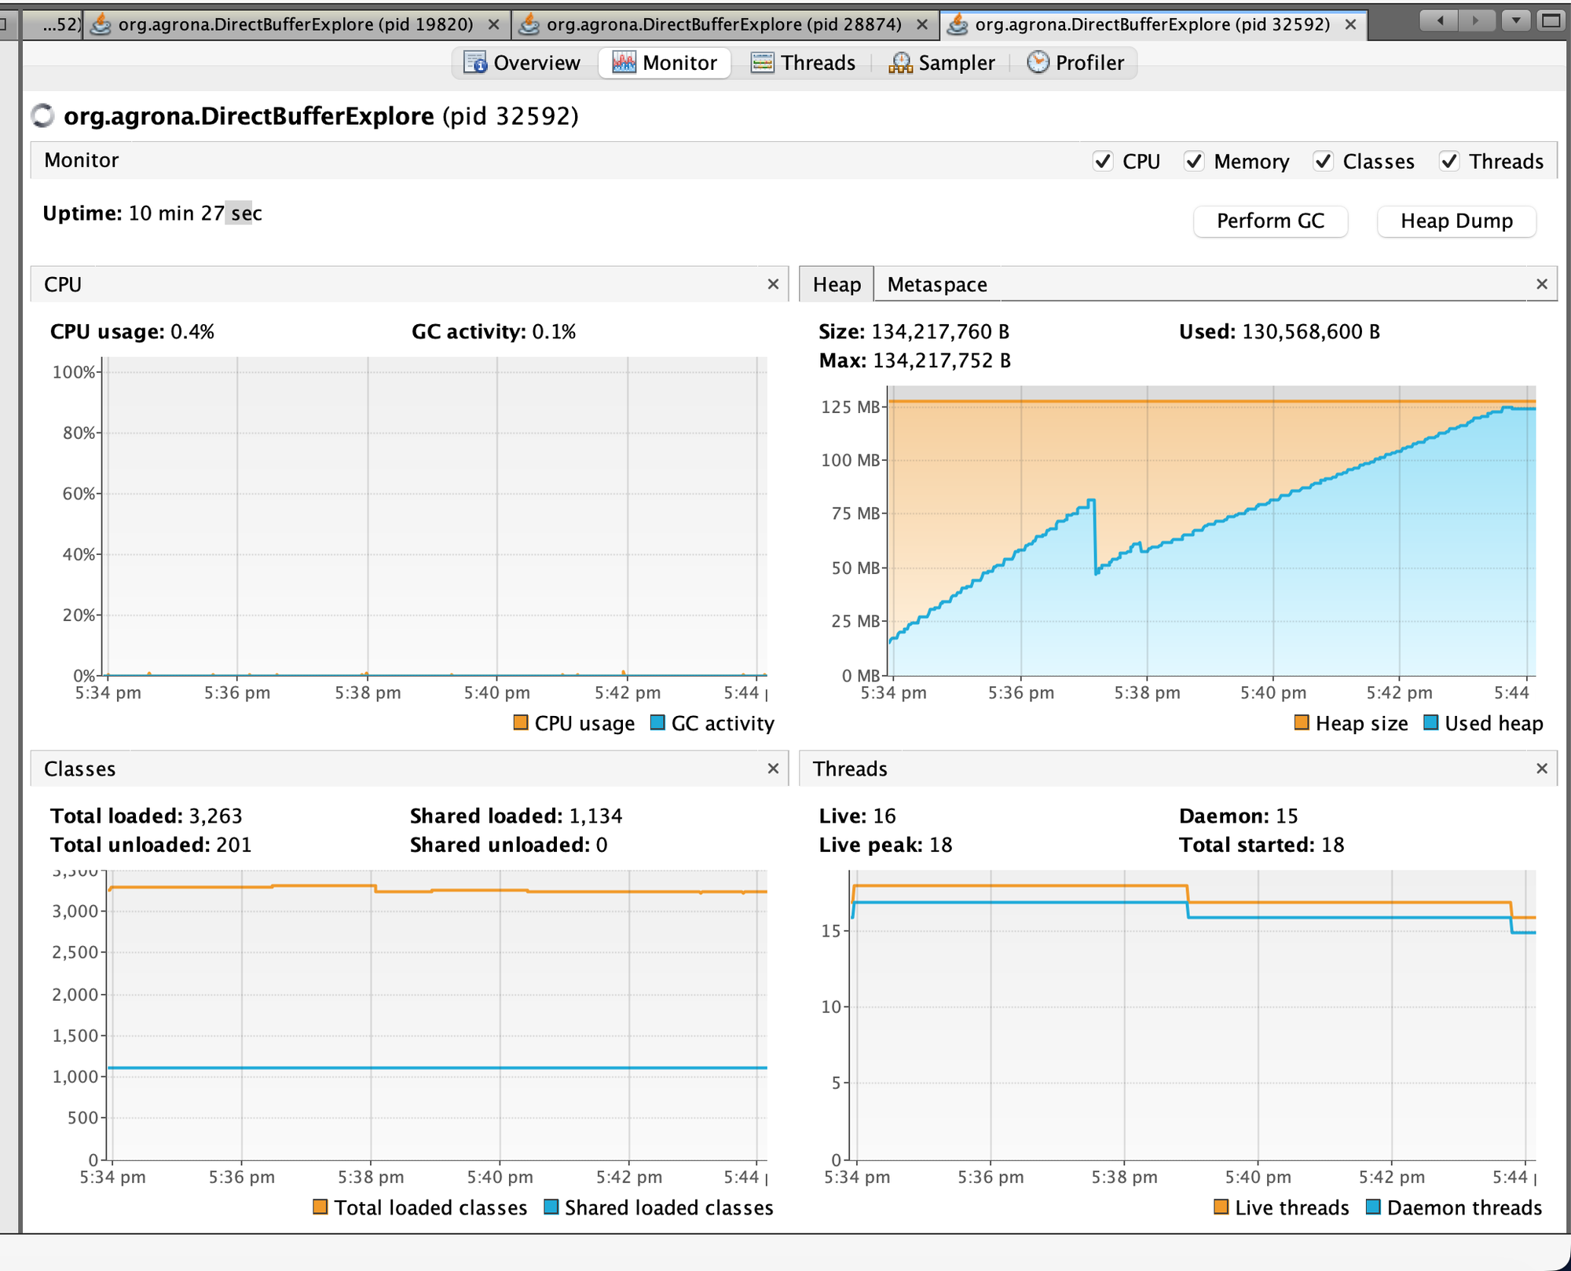The height and width of the screenshot is (1271, 1571).
Task: Click the Profiler clock icon
Action: tap(1038, 62)
